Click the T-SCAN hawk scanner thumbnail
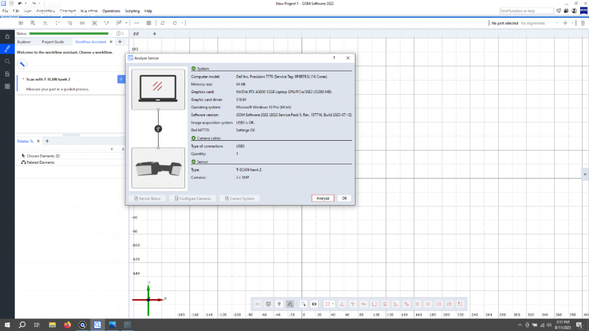The height and width of the screenshot is (331, 589). (158, 168)
